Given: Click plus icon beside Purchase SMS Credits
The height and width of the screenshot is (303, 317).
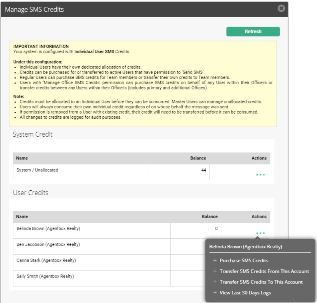Looking at the screenshot, I should coord(215,261).
